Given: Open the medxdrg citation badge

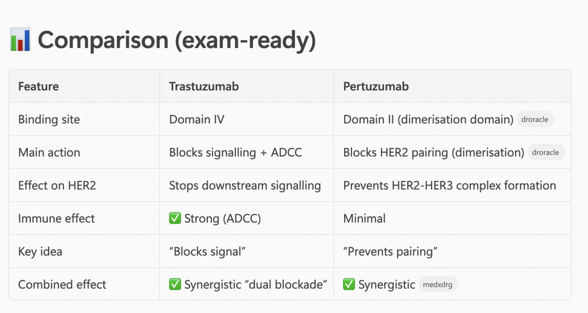Looking at the screenshot, I should [438, 284].
